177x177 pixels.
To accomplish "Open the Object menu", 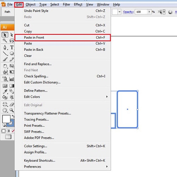I will pos(30,5).
